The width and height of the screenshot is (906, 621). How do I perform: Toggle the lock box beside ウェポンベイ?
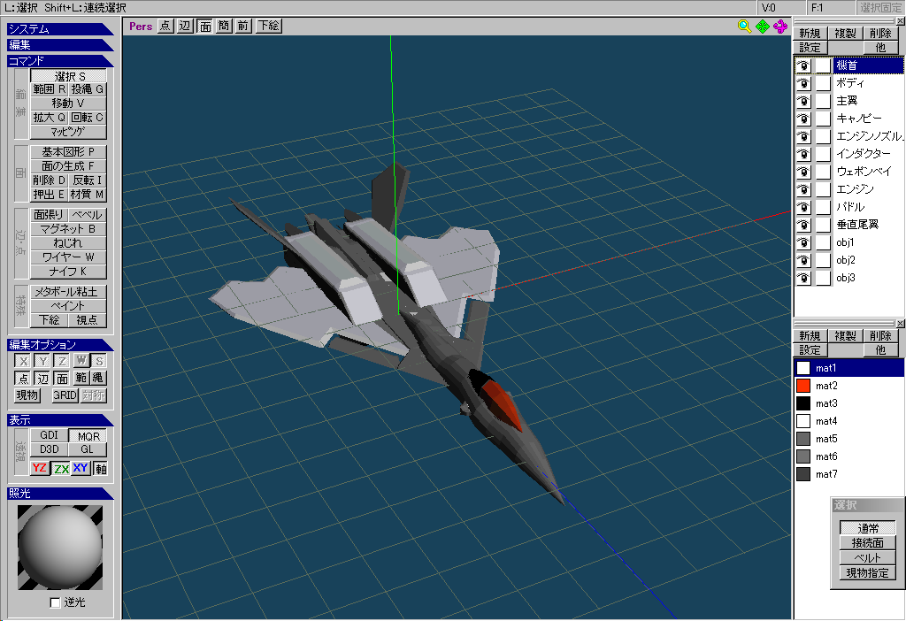pyautogui.click(x=824, y=172)
